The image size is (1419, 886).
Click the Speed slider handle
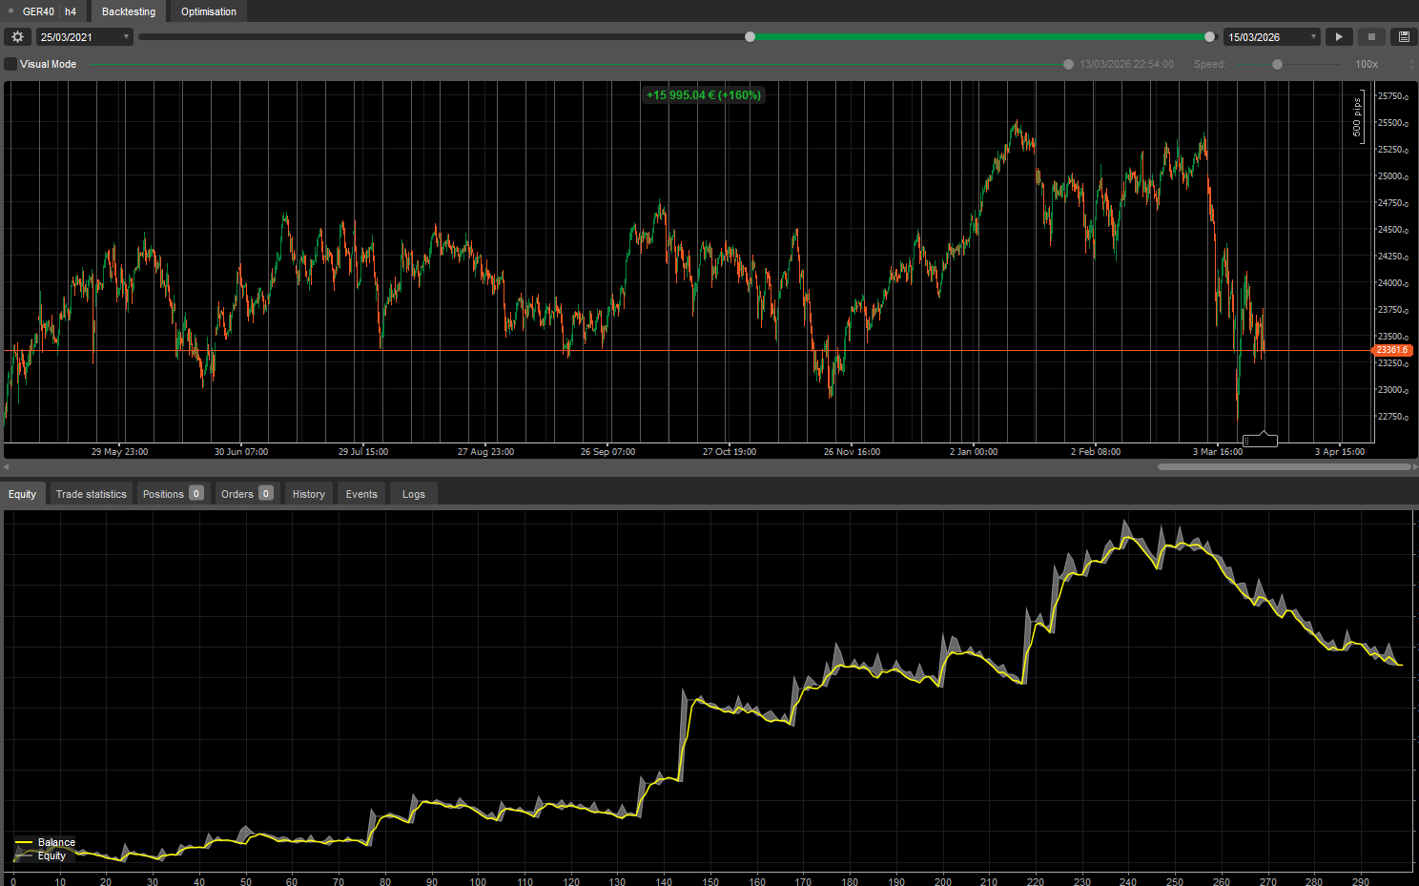tap(1277, 64)
